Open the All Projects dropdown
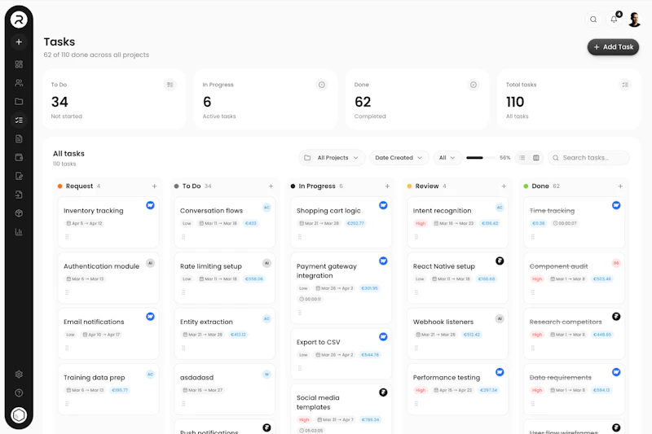652x434 pixels. coord(332,158)
